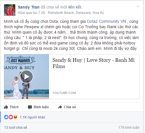Click the red Love heart reaction icon
This screenshot has width=145, height=133.
pyautogui.click(x=11, y=117)
